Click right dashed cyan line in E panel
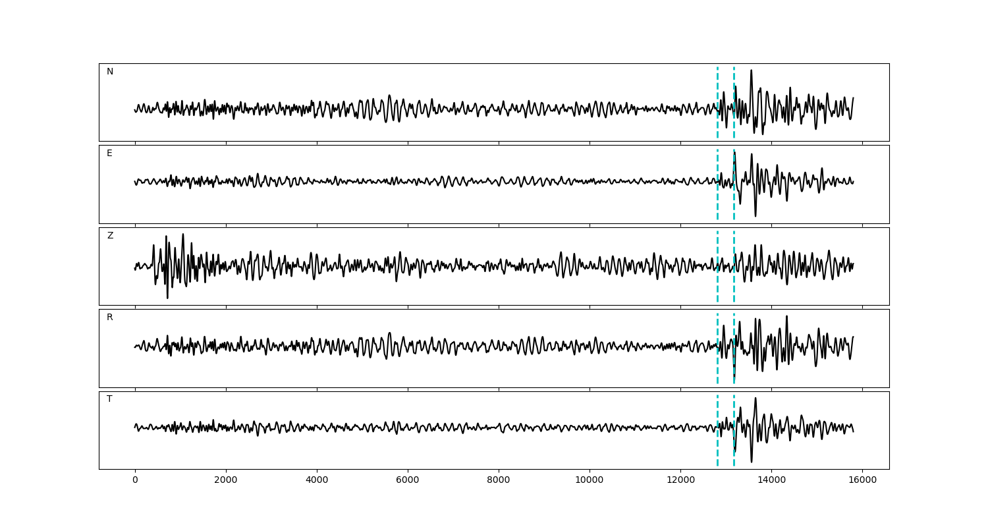This screenshot has width=988, height=527. [x=734, y=198]
